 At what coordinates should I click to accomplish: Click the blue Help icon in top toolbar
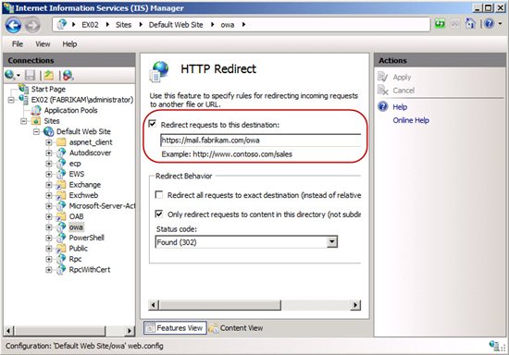point(490,24)
